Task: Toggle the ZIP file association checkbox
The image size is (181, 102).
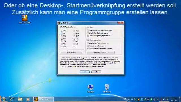Action: (x=62, y=33)
